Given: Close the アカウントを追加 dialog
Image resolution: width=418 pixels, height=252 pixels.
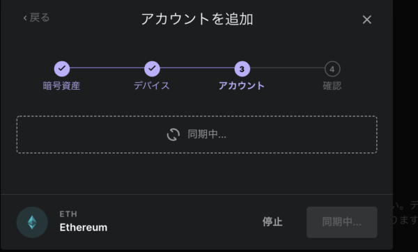Looking at the screenshot, I should tap(367, 19).
